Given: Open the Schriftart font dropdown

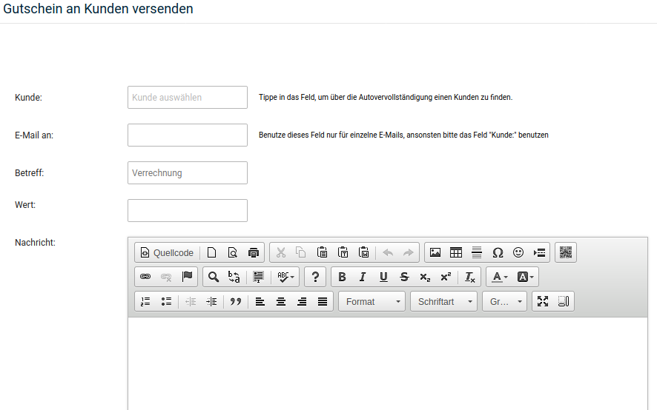Looking at the screenshot, I should [x=444, y=301].
